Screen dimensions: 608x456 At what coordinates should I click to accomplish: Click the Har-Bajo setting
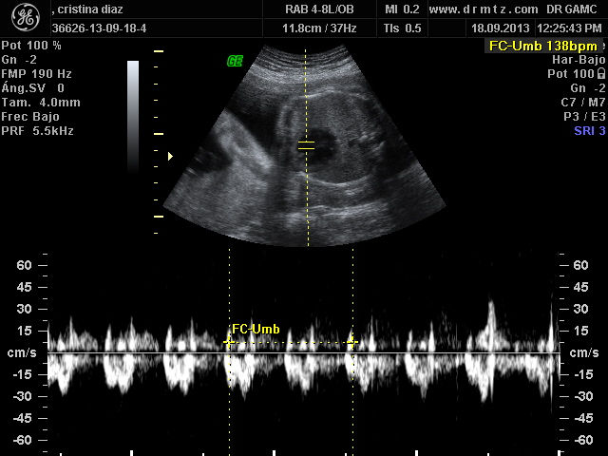click(579, 60)
